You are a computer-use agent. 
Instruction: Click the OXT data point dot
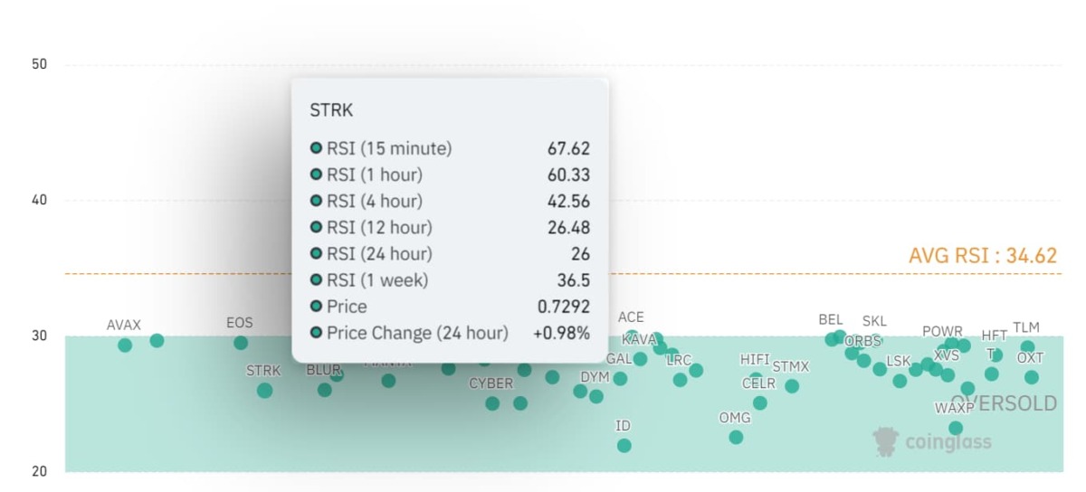(x=1032, y=377)
